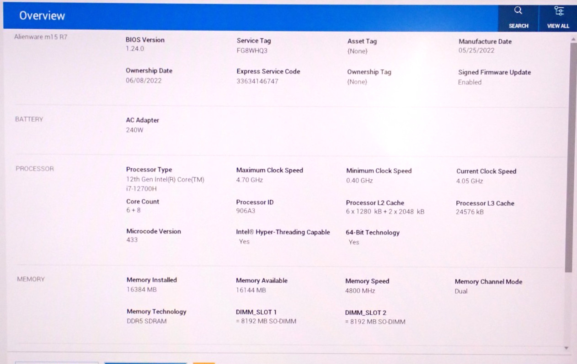The width and height of the screenshot is (577, 364).
Task: Select Memory Channel Mode Dual value
Action: [461, 291]
